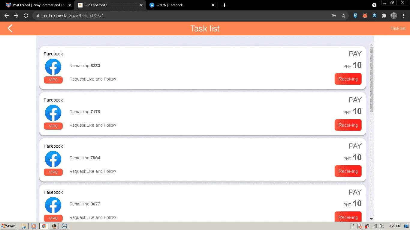
Task: View site information via the lock icon
Action: pos(38,16)
